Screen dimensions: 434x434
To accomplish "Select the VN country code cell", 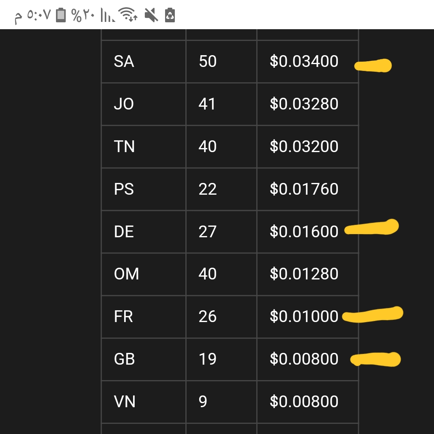I will coord(125,402).
